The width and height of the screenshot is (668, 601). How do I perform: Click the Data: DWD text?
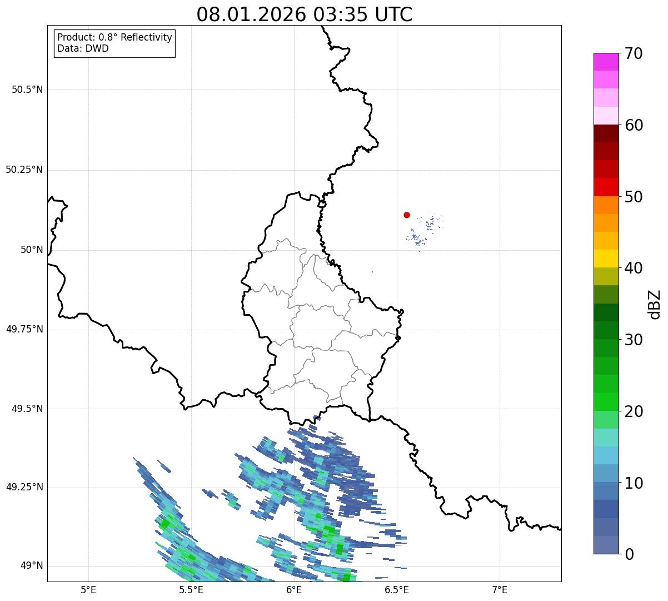[x=83, y=48]
